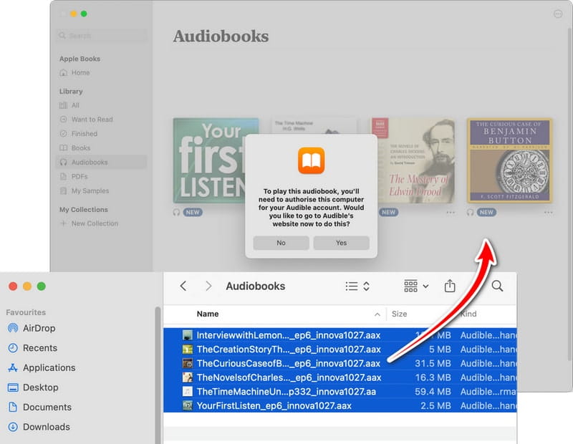This screenshot has width=573, height=444.
Task: Open the list view options switcher
Action: pyautogui.click(x=357, y=286)
